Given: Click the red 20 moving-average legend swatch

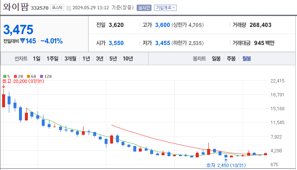Looking at the screenshot, I should point(15,77).
